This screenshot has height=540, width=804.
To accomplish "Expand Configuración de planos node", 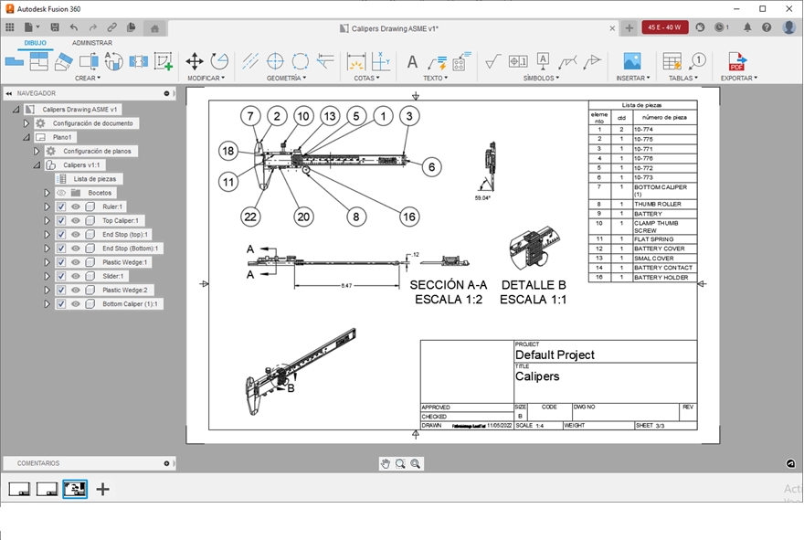I will click(x=37, y=151).
